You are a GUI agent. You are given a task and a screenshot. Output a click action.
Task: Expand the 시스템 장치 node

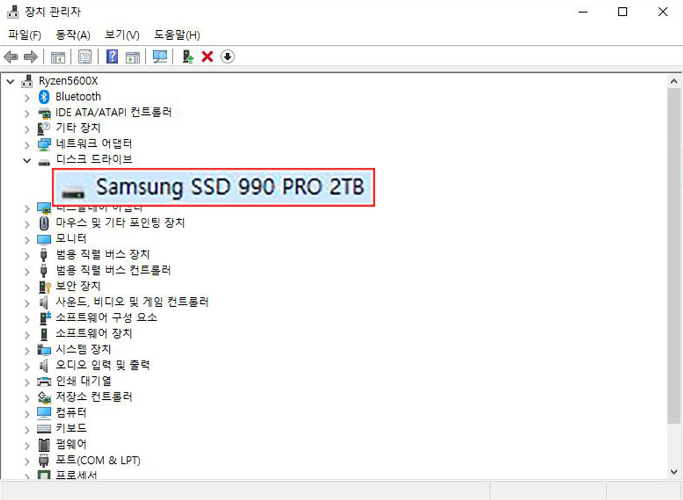(x=27, y=350)
